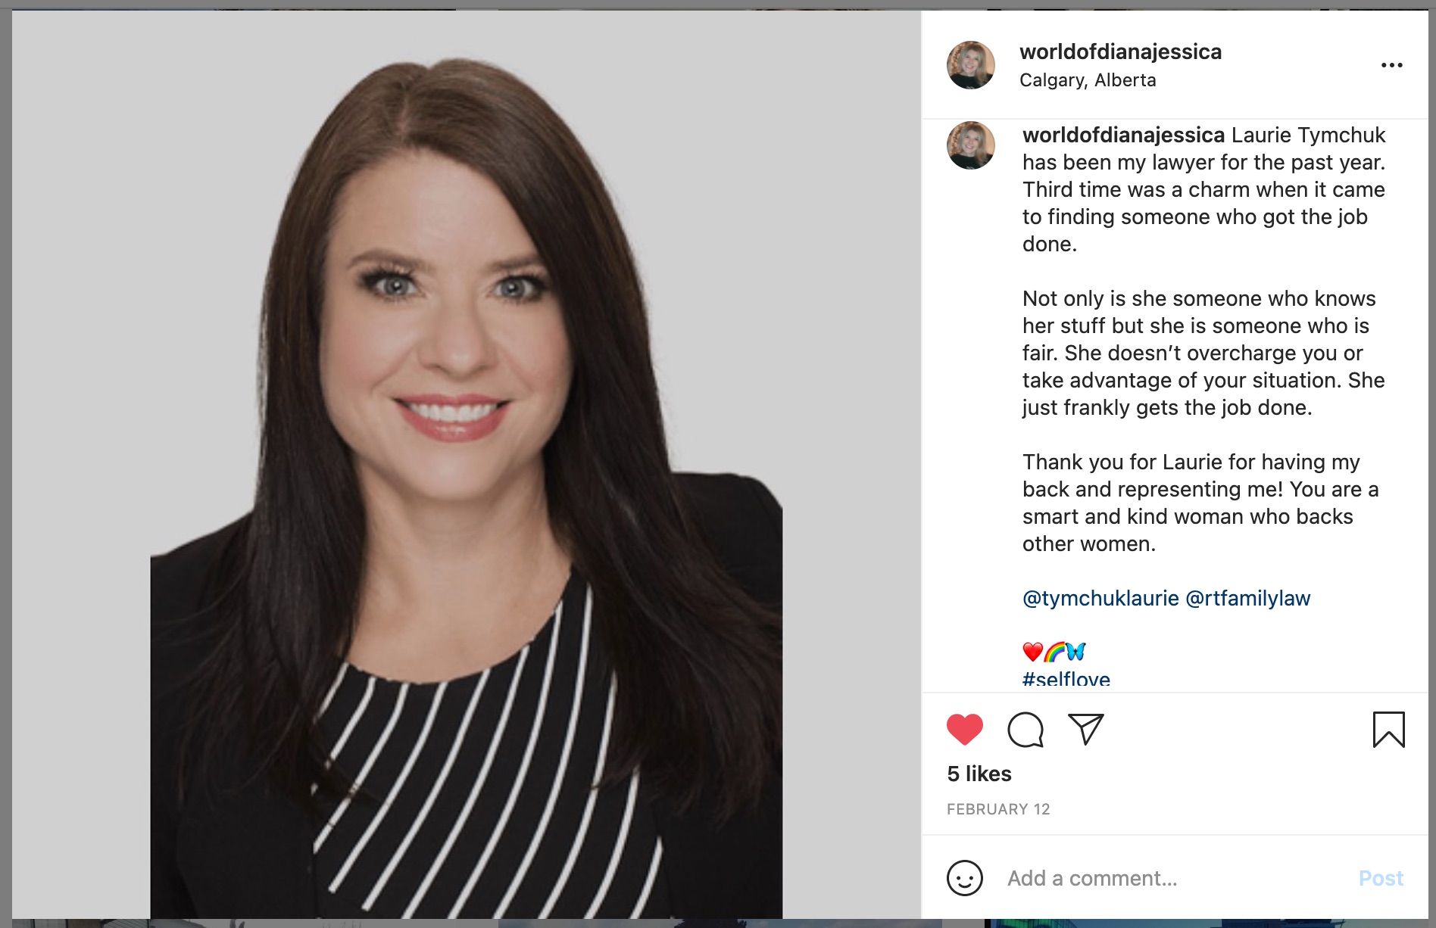Open the February 12 post date link
The height and width of the screenshot is (928, 1436).
coord(998,809)
